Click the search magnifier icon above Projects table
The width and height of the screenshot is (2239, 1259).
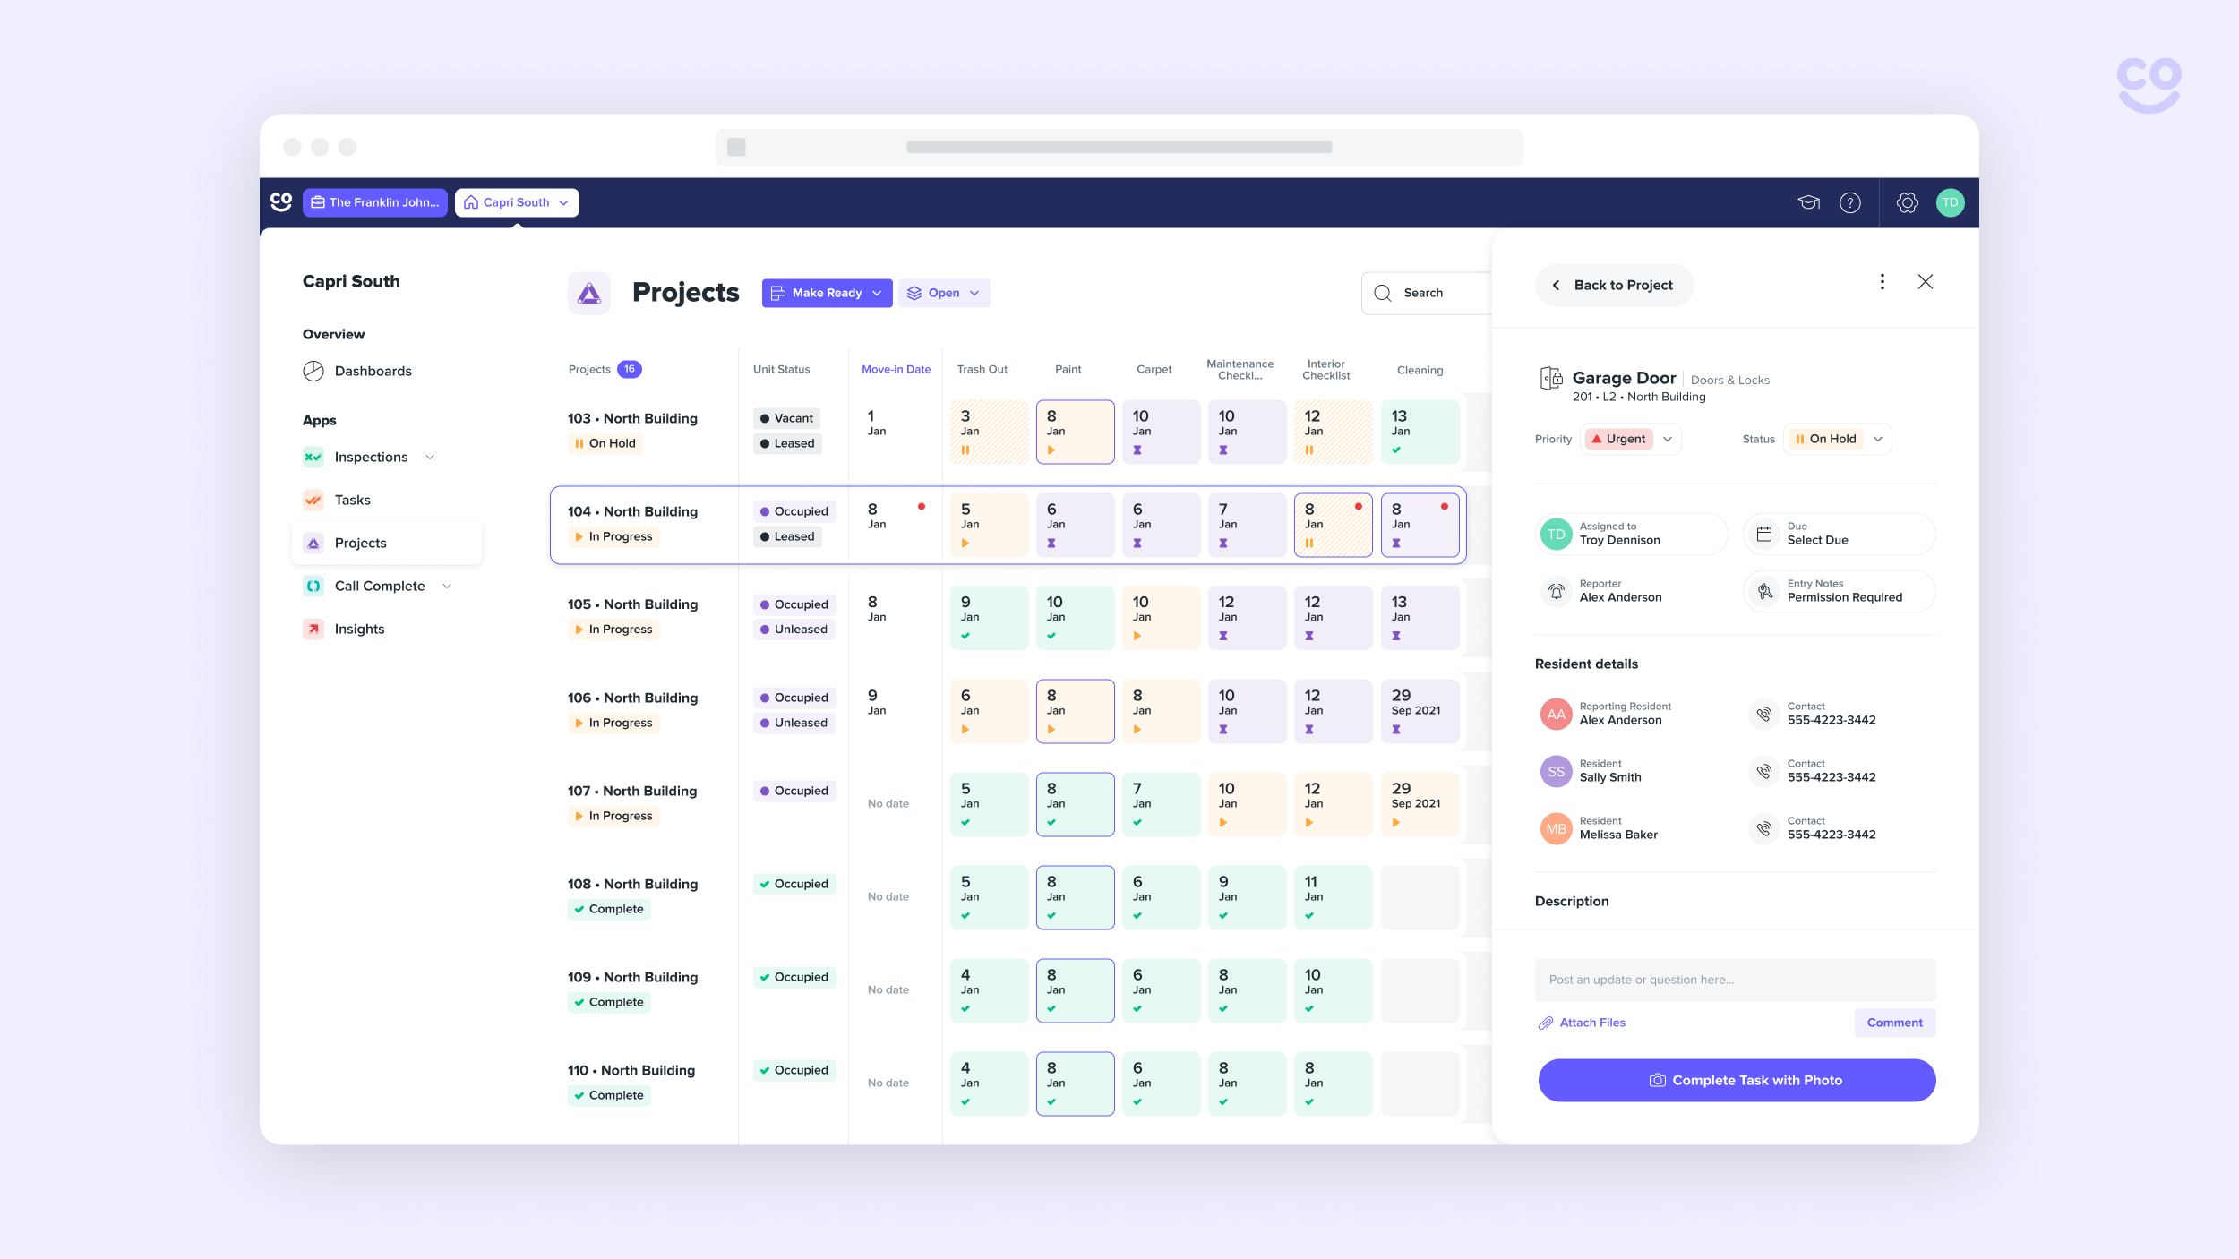tap(1382, 293)
